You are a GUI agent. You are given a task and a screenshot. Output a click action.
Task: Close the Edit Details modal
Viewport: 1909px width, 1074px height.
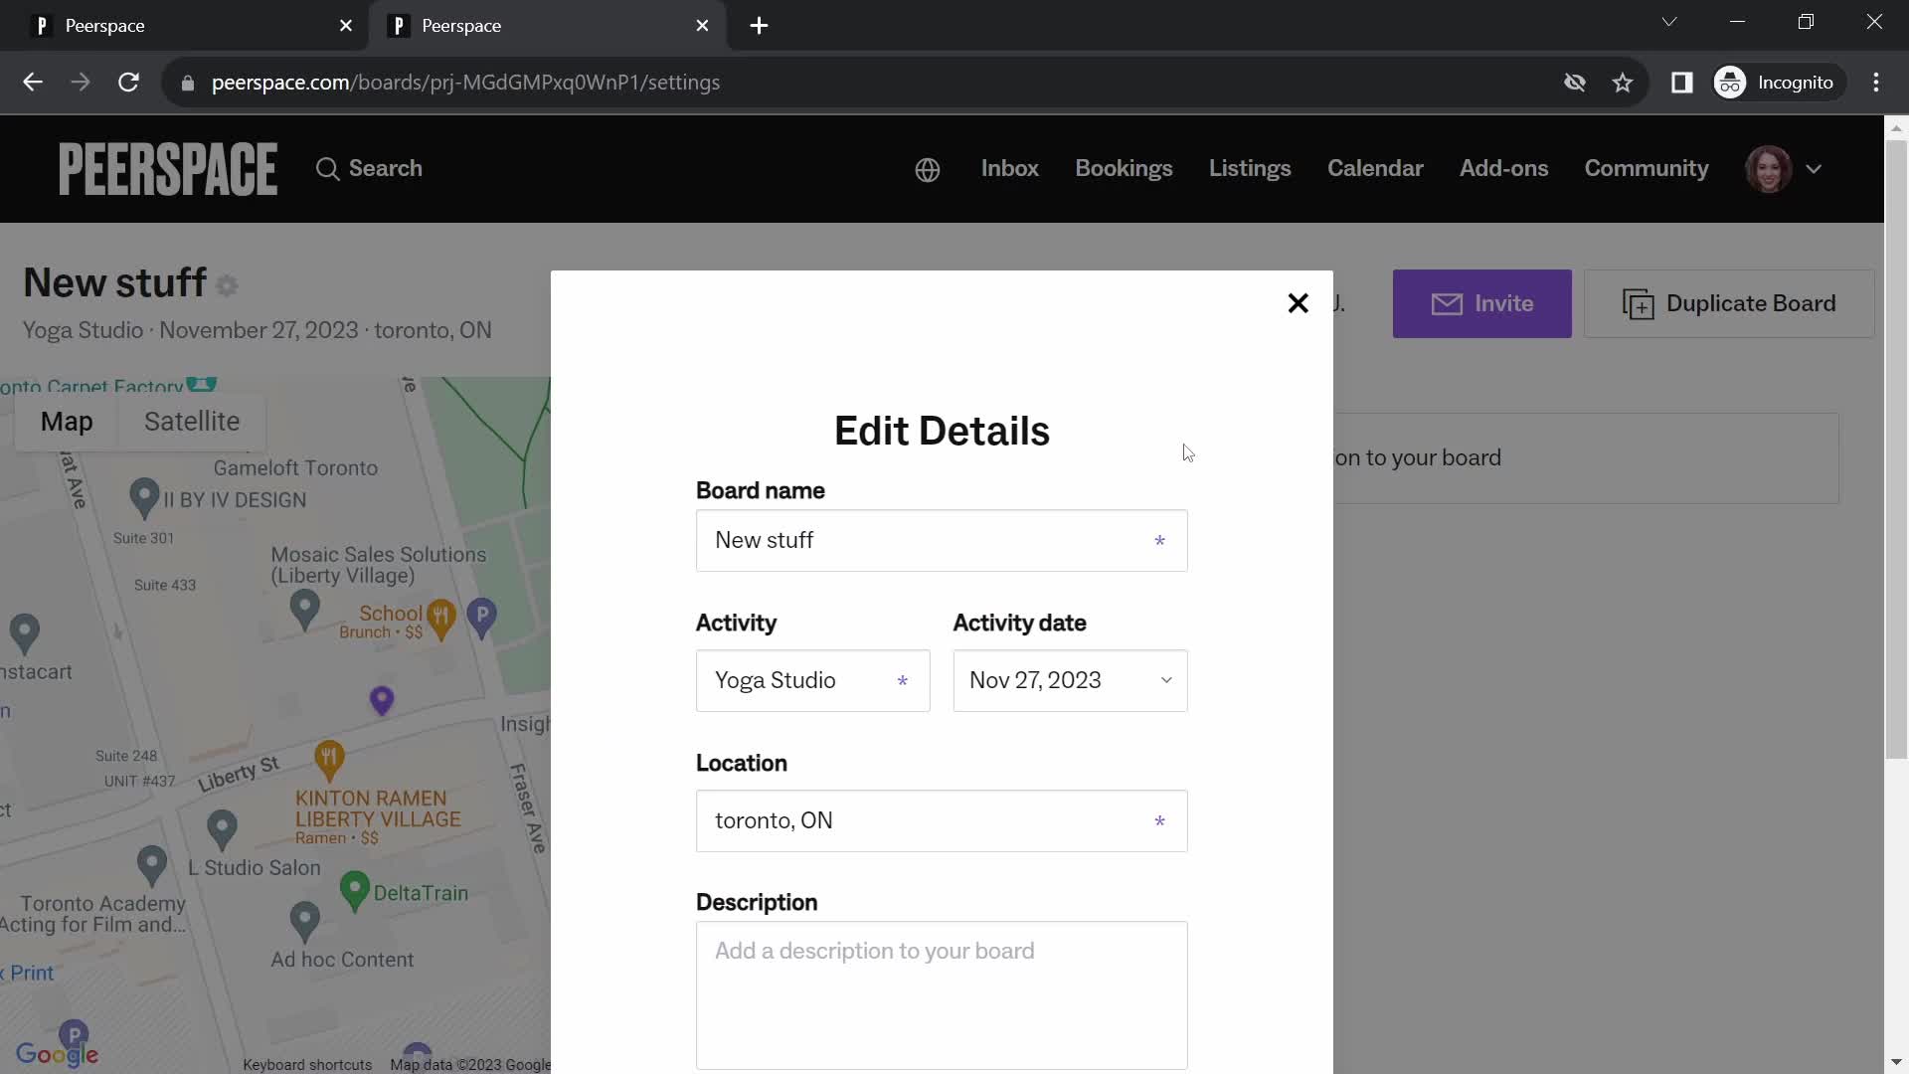1297,303
